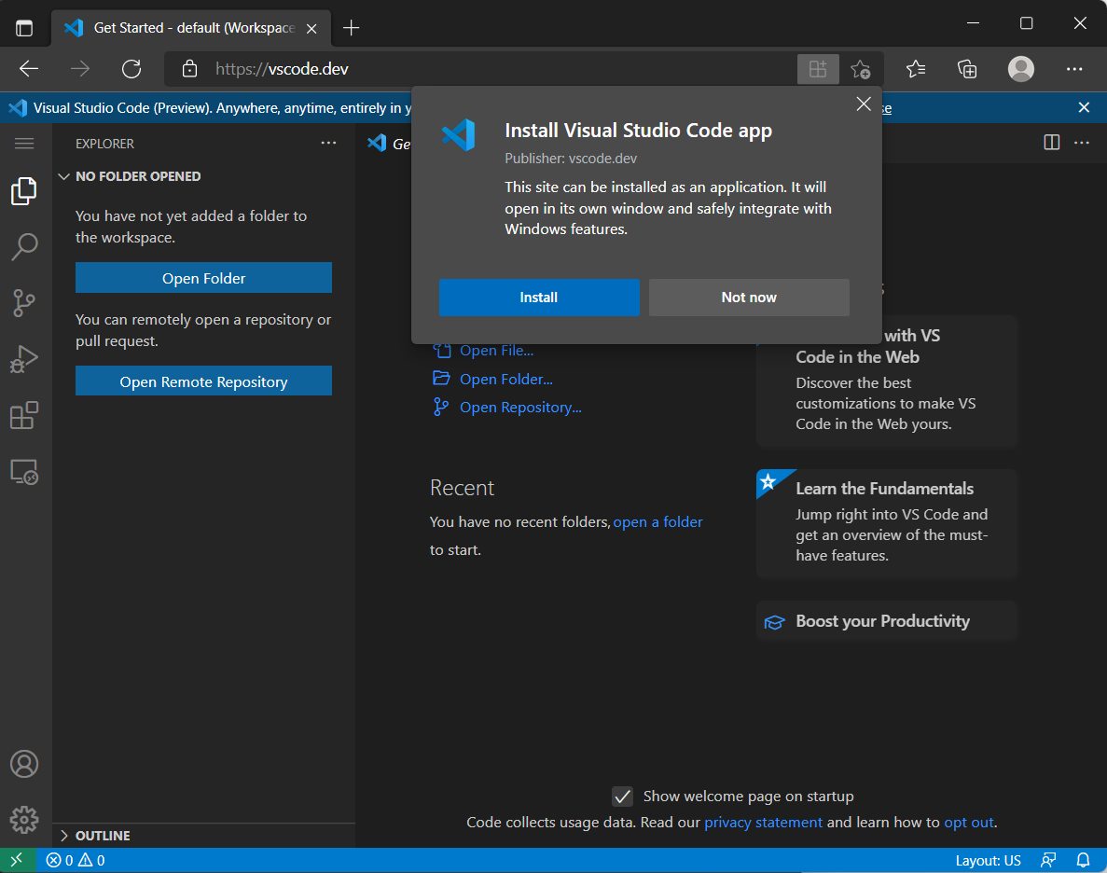Open the application hamburger menu

(x=24, y=143)
